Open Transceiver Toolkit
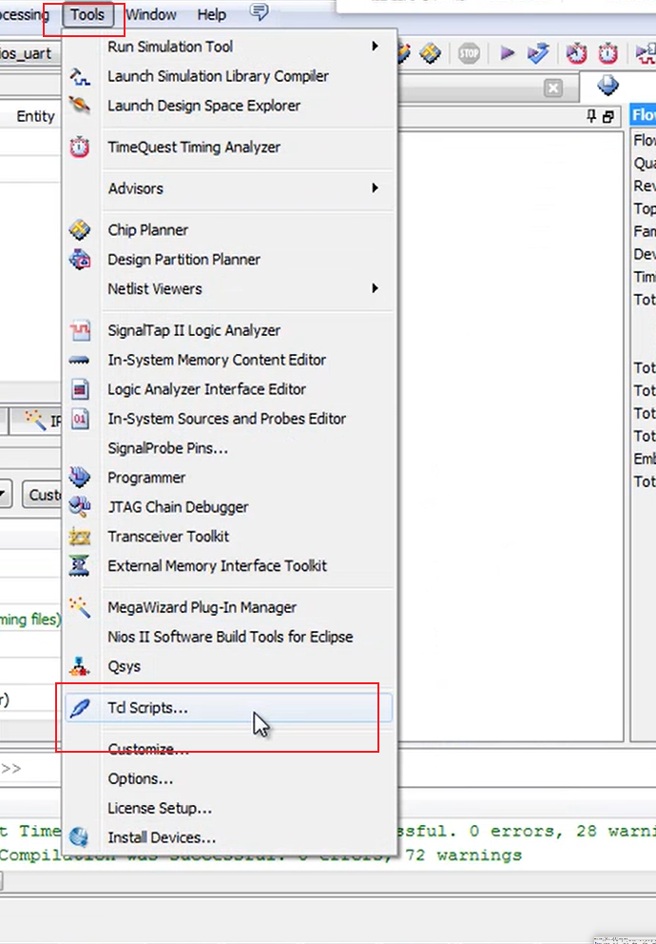The height and width of the screenshot is (944, 656). (x=229, y=537)
